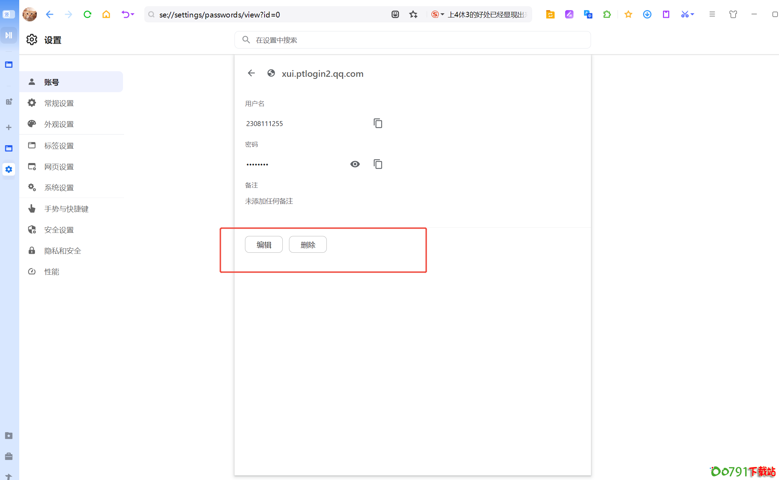This screenshot has height=480, width=779.
Task: Copy the username 2308111255
Action: tap(378, 123)
